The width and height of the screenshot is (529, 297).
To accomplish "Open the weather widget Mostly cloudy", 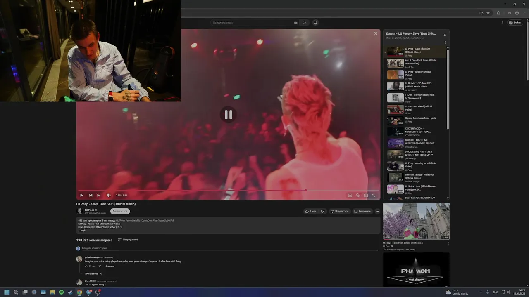I will [457, 292].
